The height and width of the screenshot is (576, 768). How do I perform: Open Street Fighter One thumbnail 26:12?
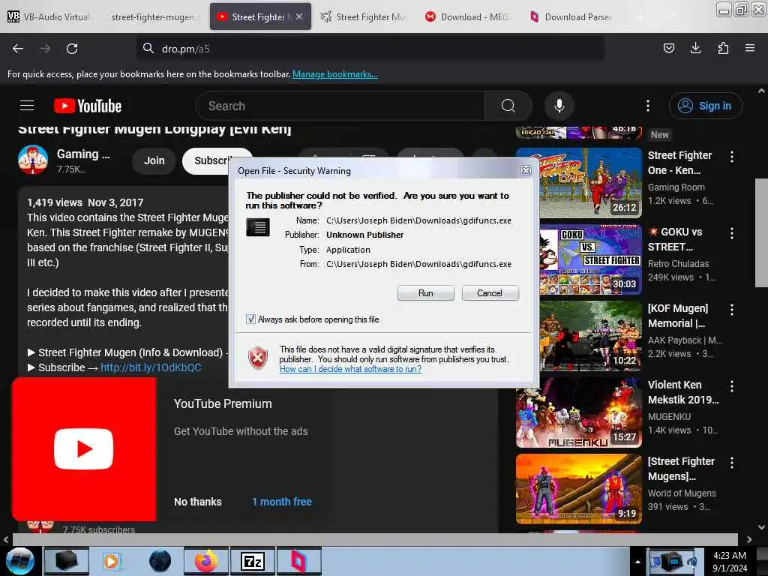point(578,183)
